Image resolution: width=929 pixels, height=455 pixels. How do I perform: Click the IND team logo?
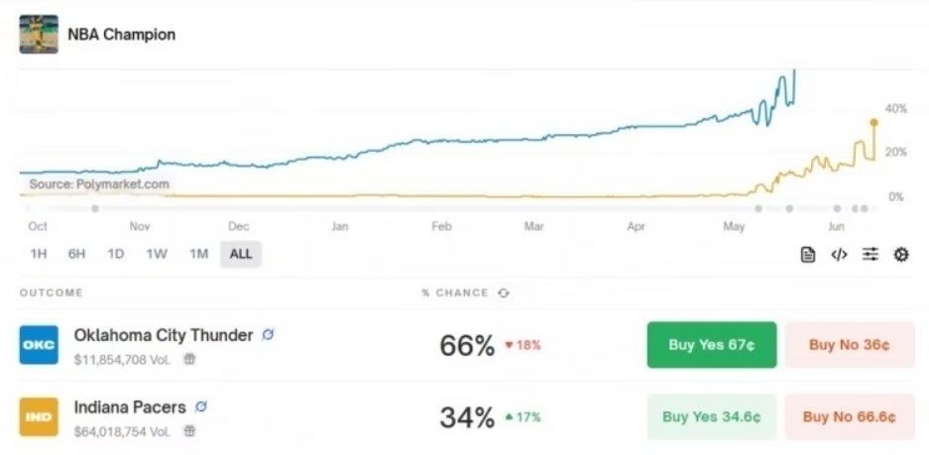pyautogui.click(x=39, y=417)
